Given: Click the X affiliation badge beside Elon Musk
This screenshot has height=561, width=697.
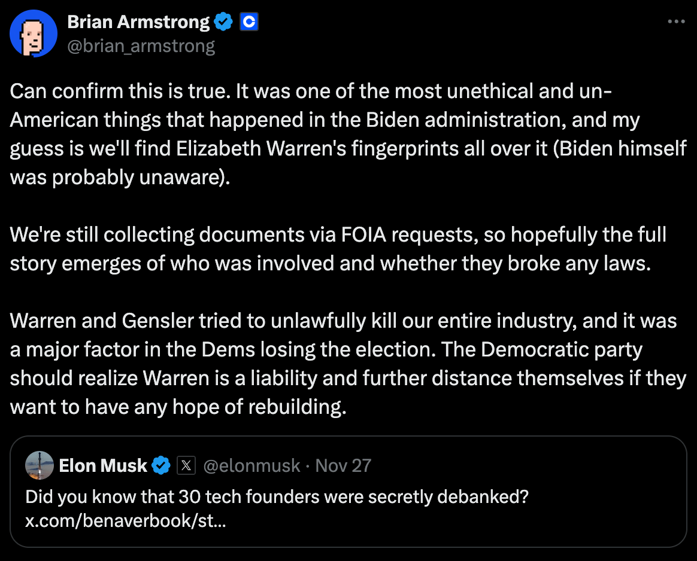Looking at the screenshot, I should click(186, 465).
